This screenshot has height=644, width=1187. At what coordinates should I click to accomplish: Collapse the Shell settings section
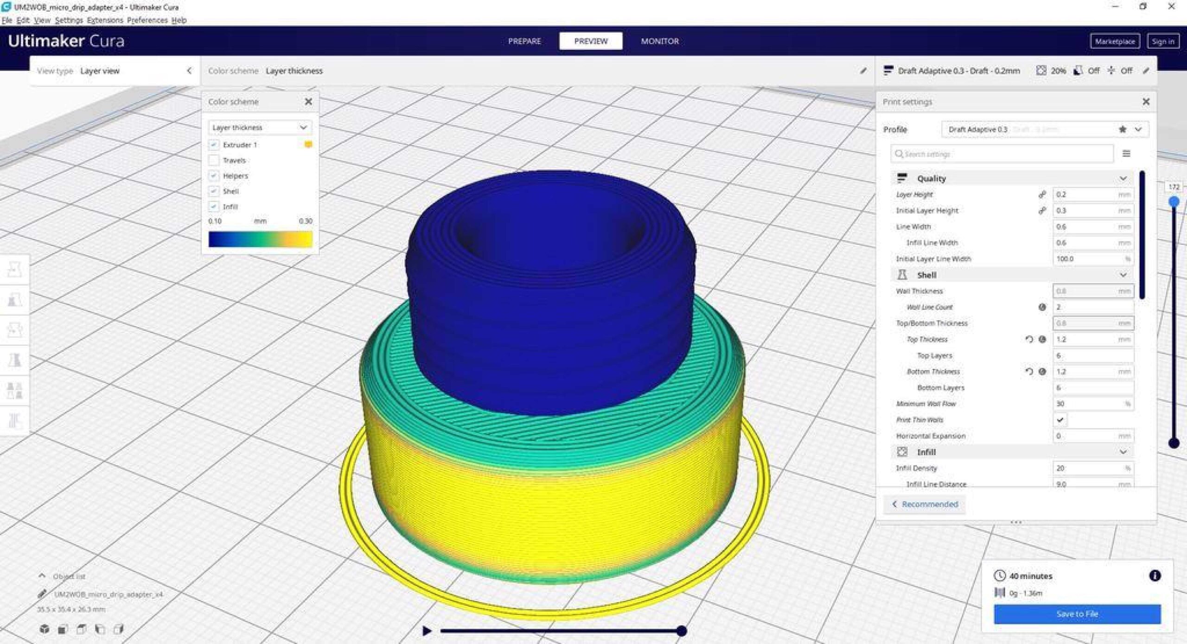tap(1123, 275)
